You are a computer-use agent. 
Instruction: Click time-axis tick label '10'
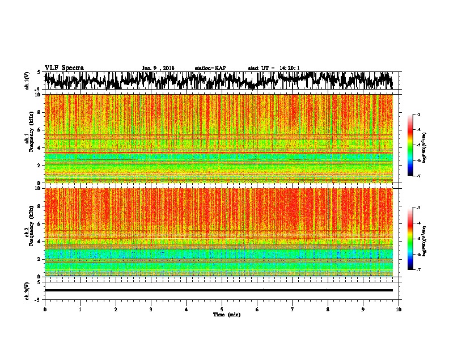tap(399, 310)
